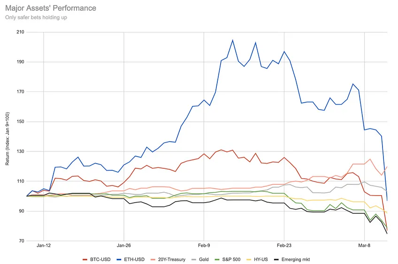Click the S&P 500 green legend swatch
Screen dimensions: 398x264
point(217,260)
